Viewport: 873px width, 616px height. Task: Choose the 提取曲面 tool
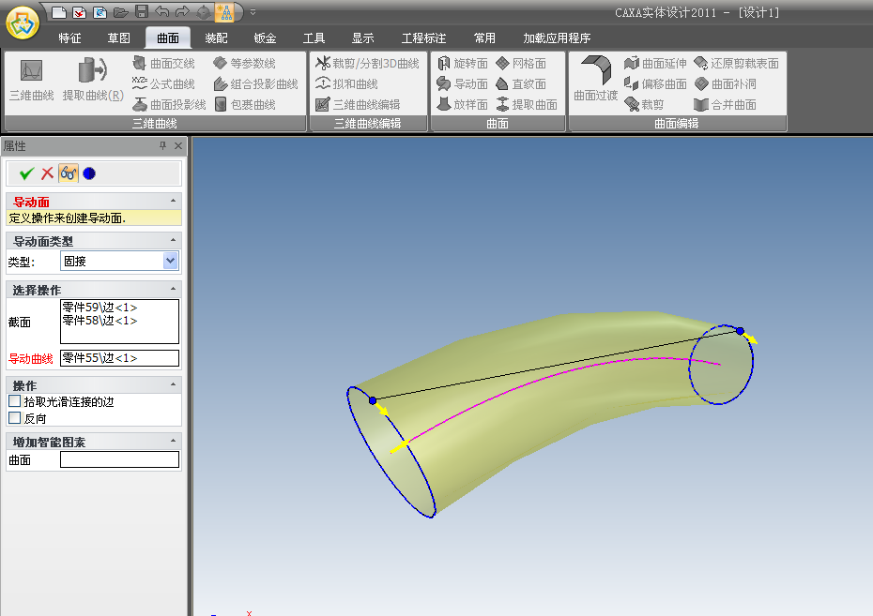[x=527, y=104]
